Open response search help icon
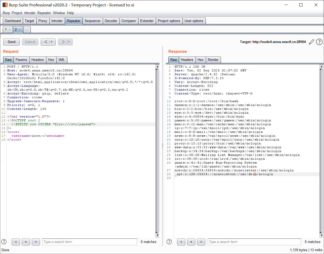The height and width of the screenshot is (254, 324). coord(169,242)
